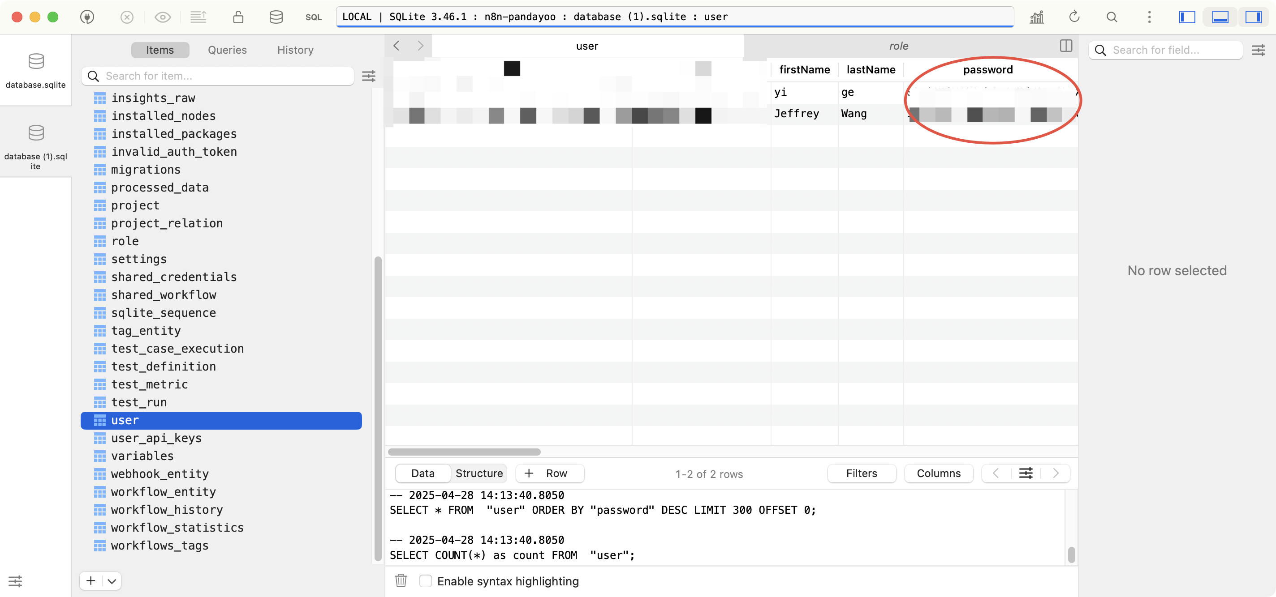Open the Filters panel

[862, 473]
